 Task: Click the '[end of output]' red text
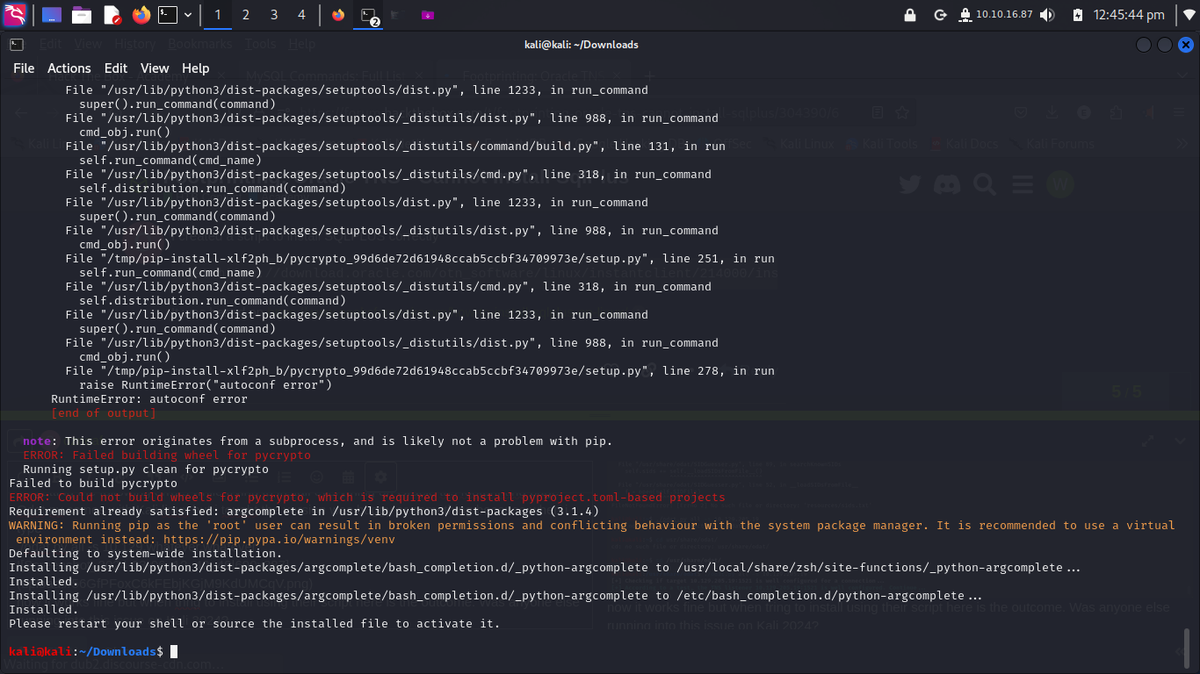click(104, 413)
